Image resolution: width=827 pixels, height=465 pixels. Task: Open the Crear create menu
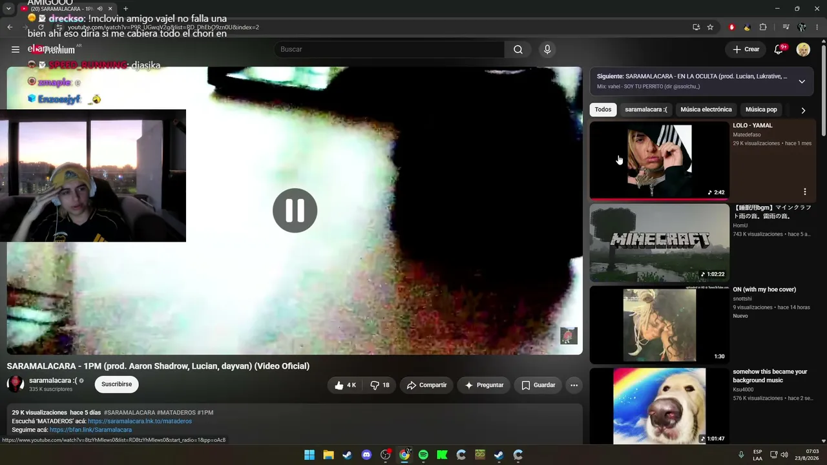click(746, 50)
